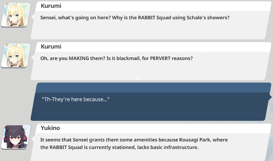This screenshot has height=161, width=273.
Task: Click "Schale's showers?" at the end of Kurumi's line
Action: coord(208,18)
